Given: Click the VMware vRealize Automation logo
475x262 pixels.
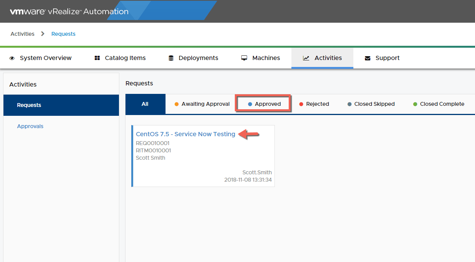Looking at the screenshot, I should 69,12.
